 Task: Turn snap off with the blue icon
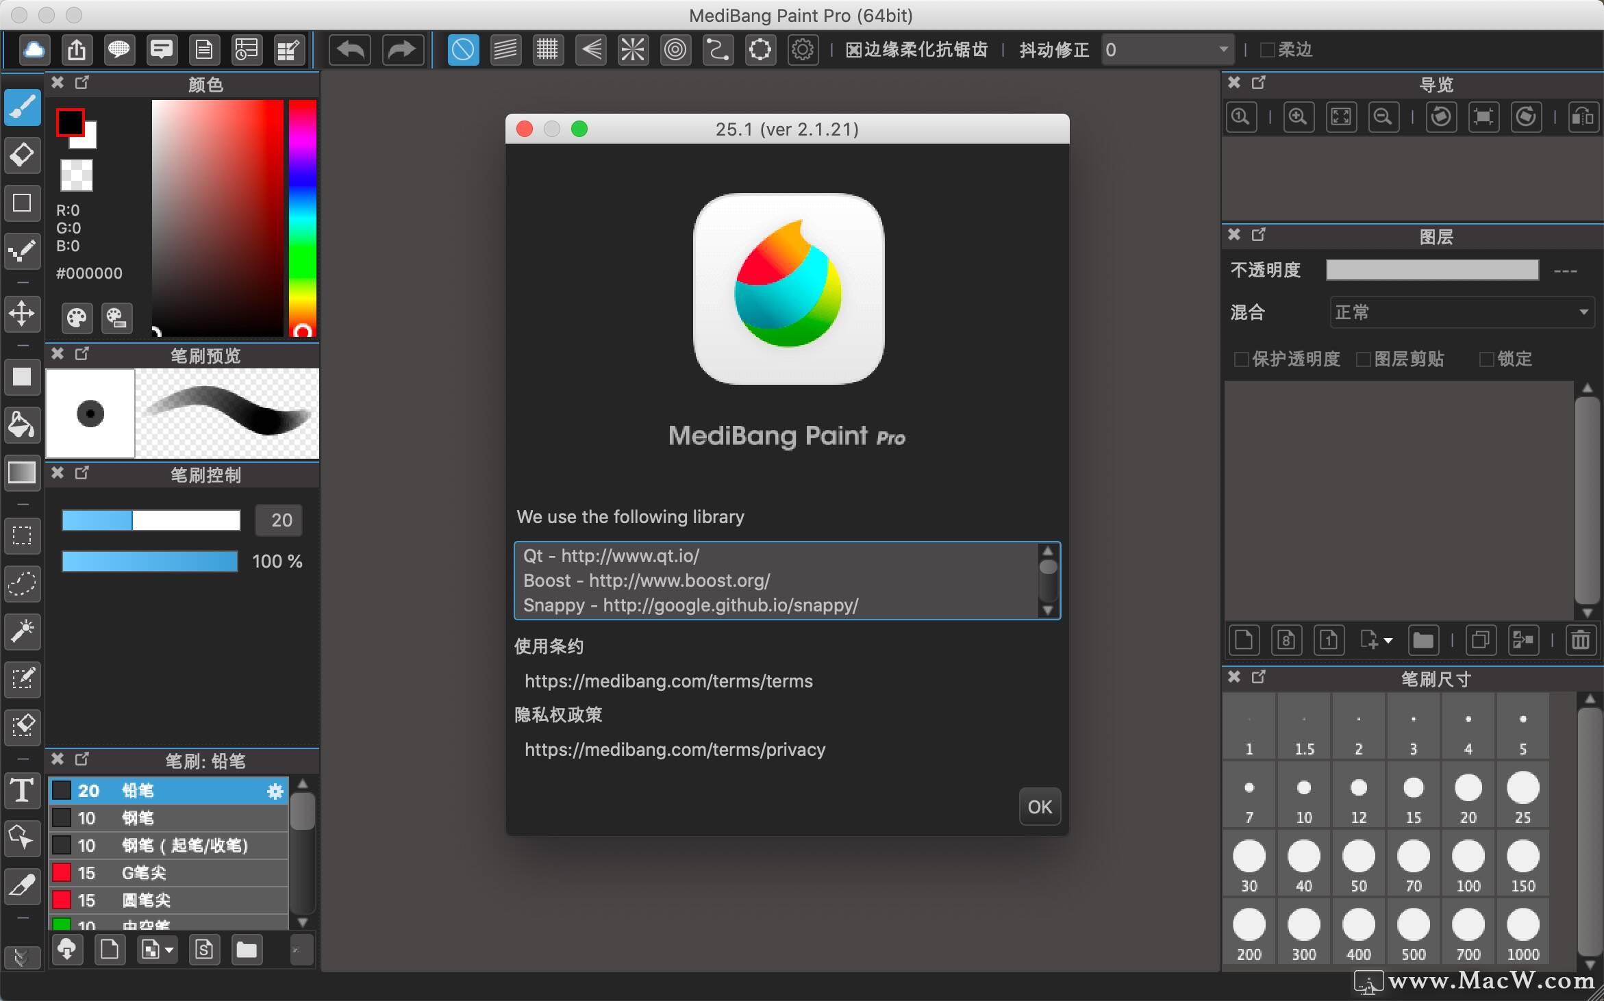(x=463, y=49)
